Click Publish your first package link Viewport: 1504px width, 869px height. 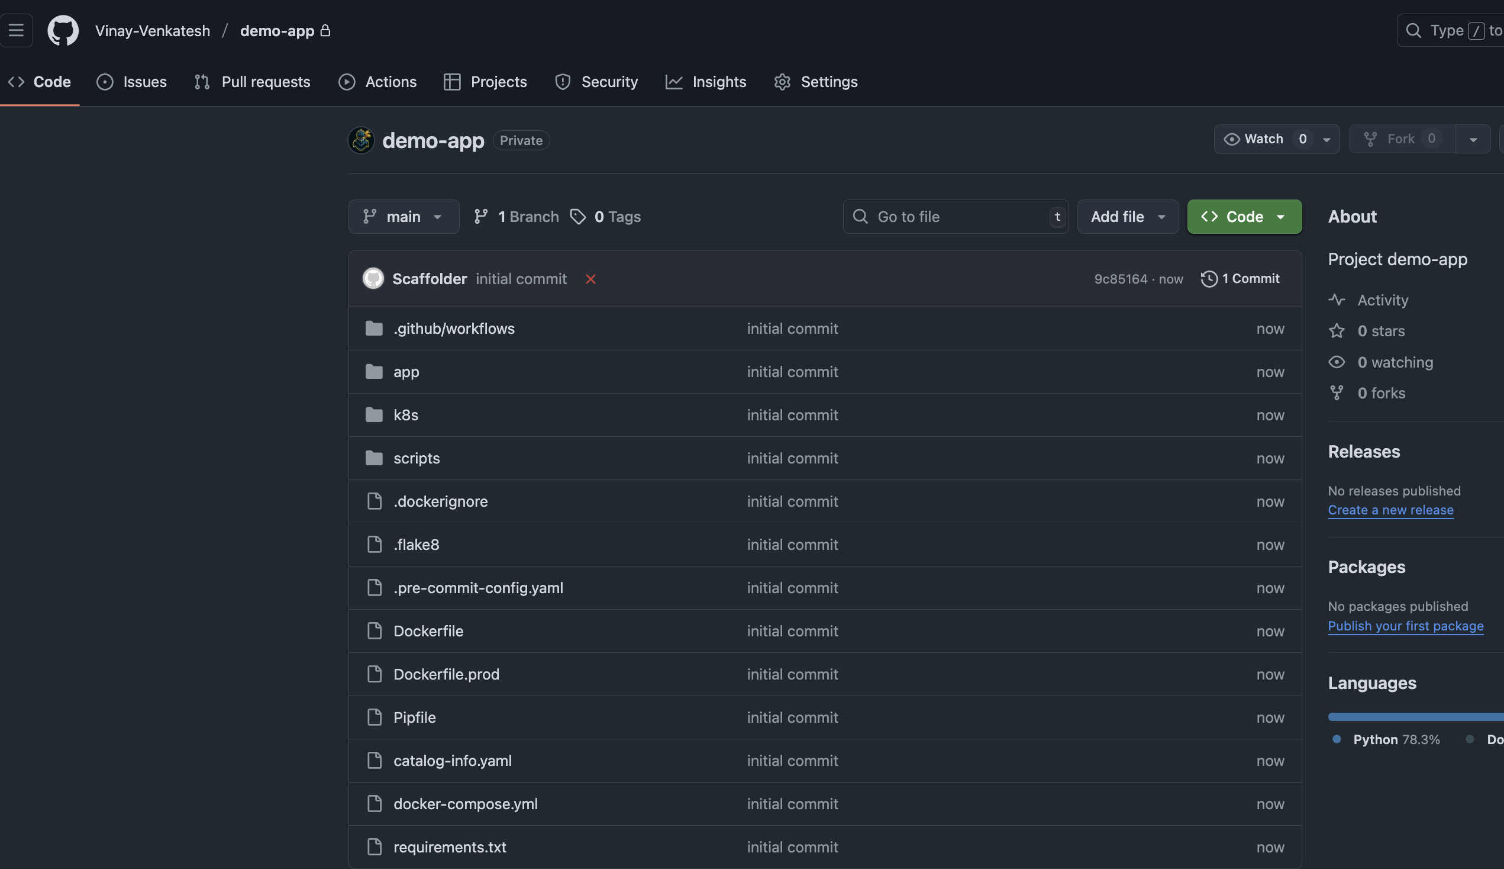coord(1405,626)
